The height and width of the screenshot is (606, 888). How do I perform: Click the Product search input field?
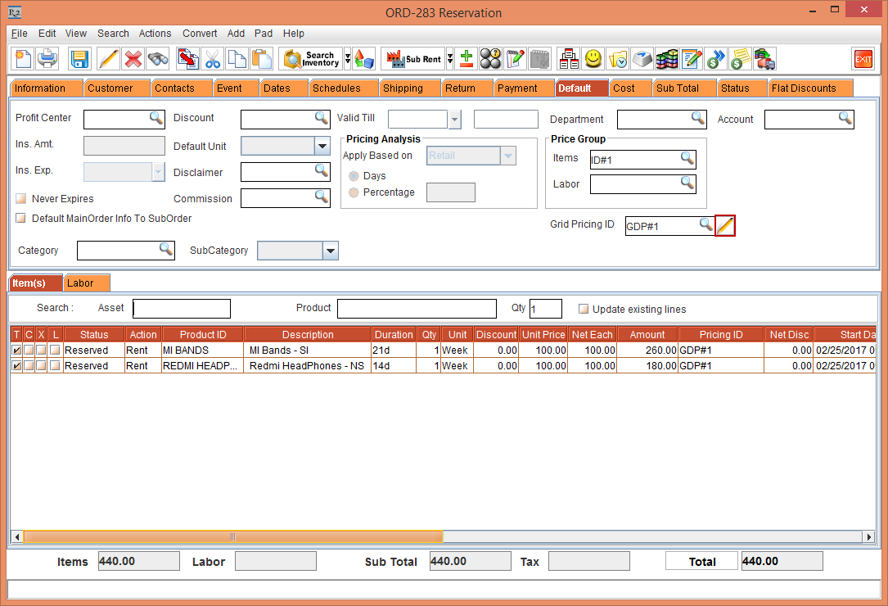417,309
